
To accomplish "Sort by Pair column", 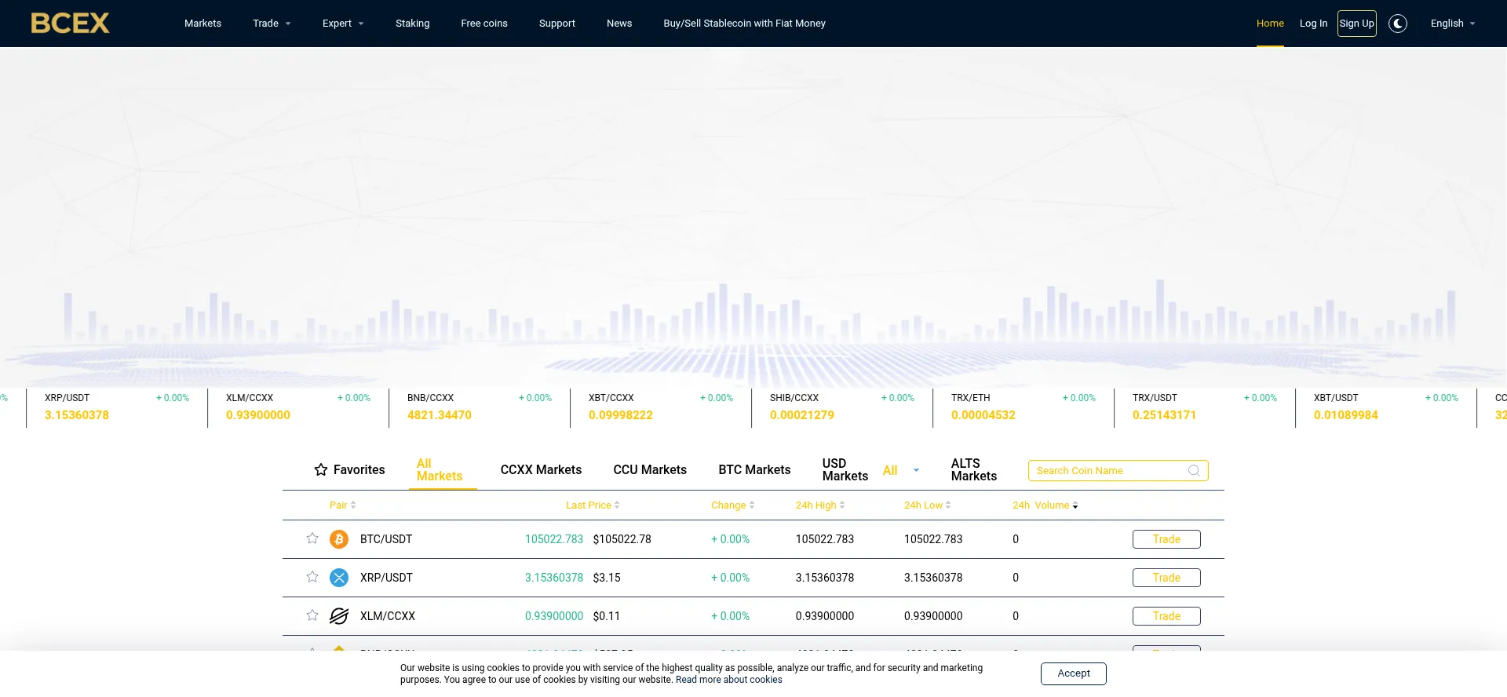I will [x=342, y=505].
